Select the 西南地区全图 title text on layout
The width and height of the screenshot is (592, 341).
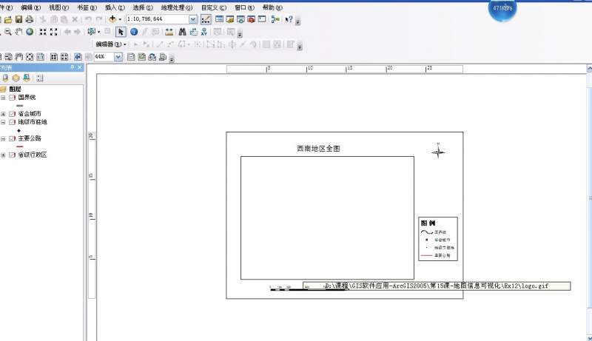tap(318, 149)
